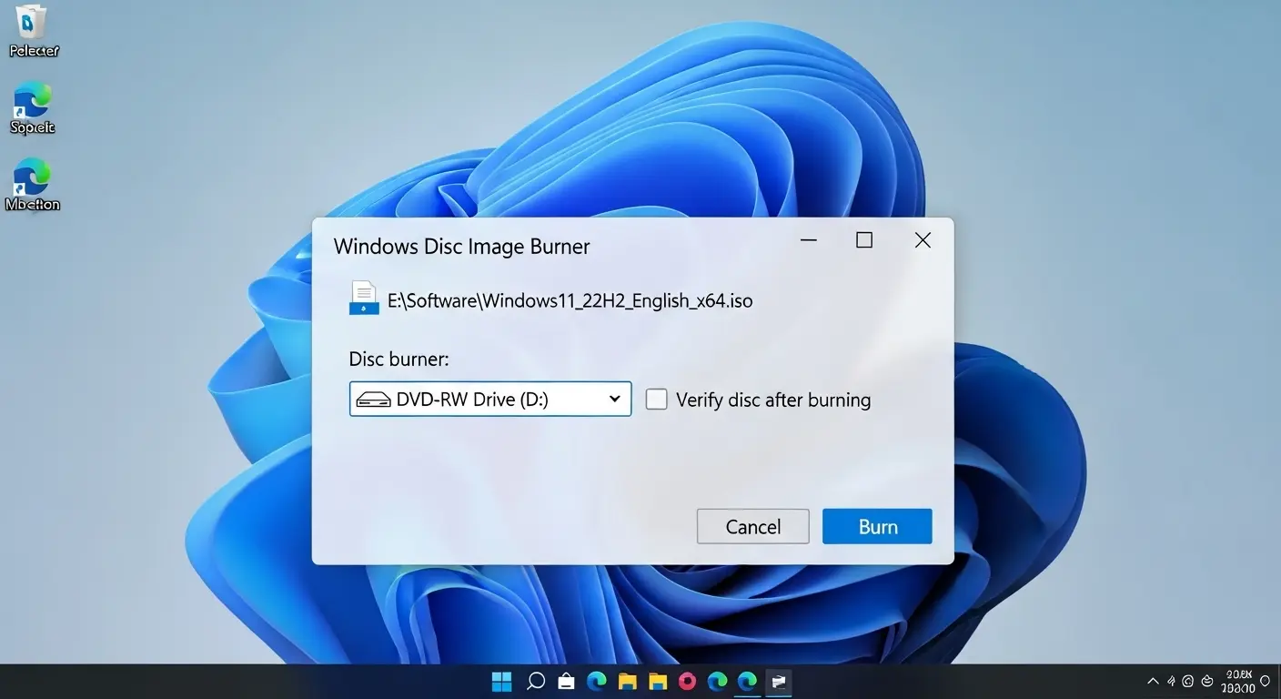Image resolution: width=1281 pixels, height=699 pixels.
Task: Click 'Verify disc after burning' label text
Action: (773, 400)
